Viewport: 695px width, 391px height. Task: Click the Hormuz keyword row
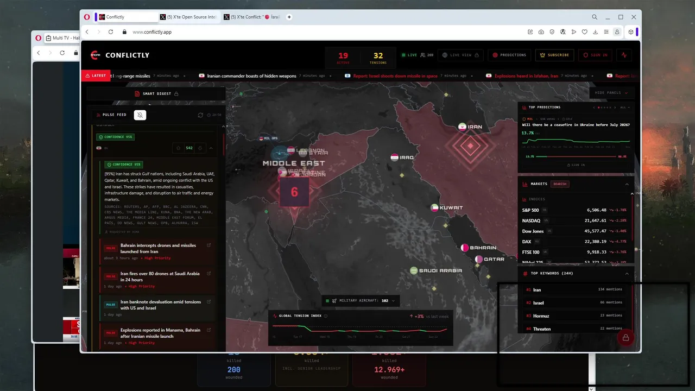(574, 316)
